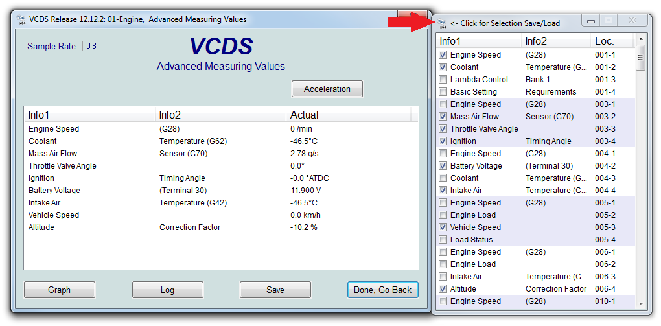The image size is (661, 326).
Task: Check the Engine Load 005-2 checkbox
Action: click(x=443, y=215)
